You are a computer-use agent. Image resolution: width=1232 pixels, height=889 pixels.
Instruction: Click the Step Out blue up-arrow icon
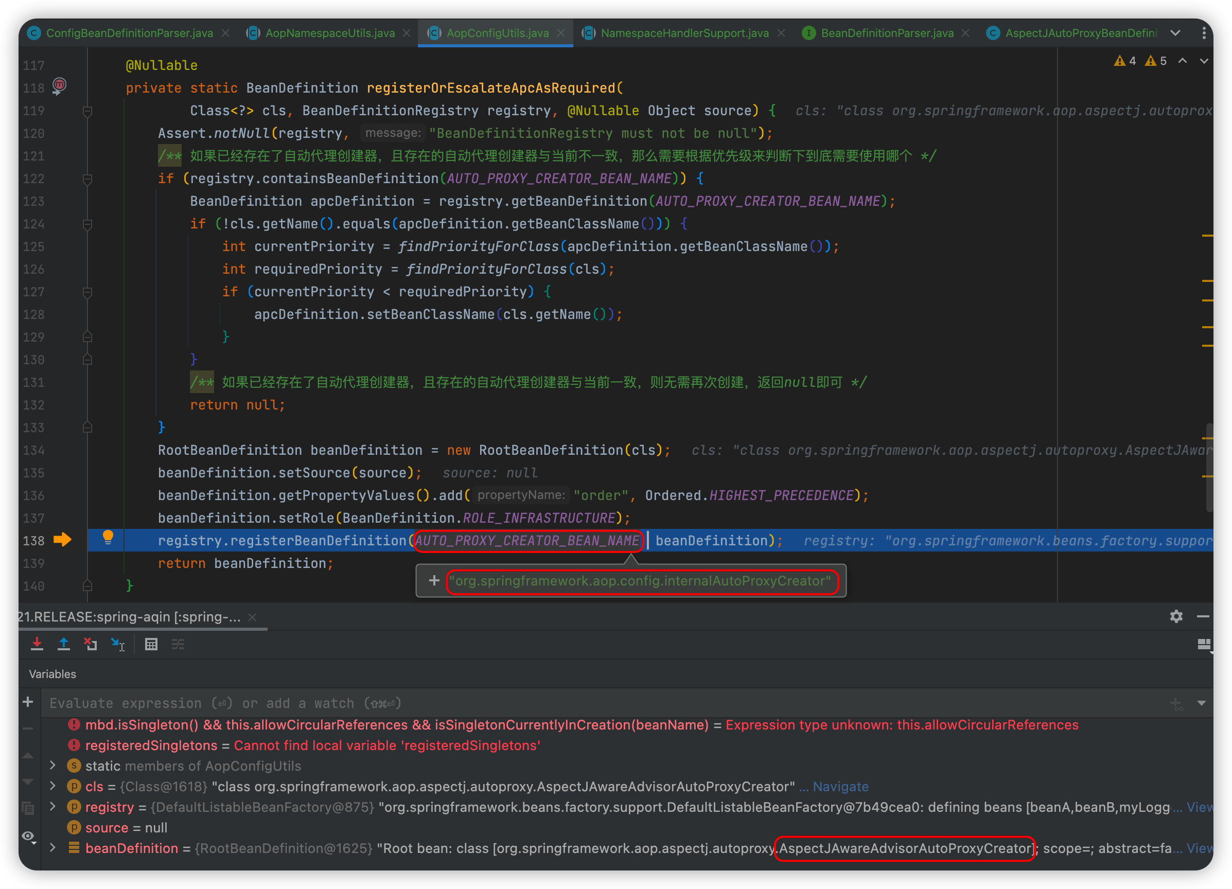(x=64, y=644)
